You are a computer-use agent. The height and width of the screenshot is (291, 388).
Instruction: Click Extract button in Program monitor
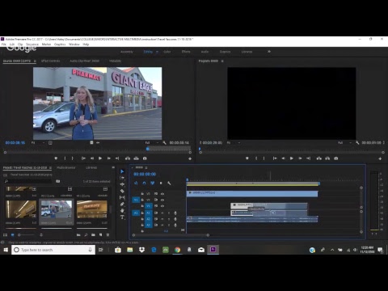tap(327, 158)
